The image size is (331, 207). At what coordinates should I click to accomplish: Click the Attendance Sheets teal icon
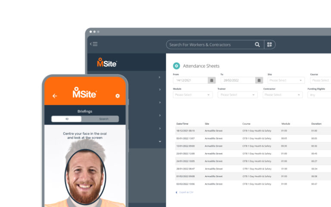(176, 66)
